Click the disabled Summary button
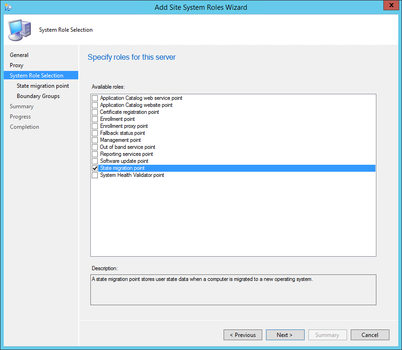 (x=327, y=335)
